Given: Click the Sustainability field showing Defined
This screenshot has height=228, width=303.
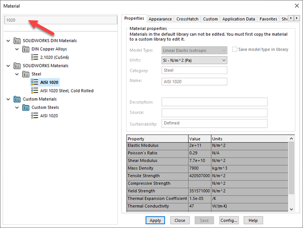Looking at the screenshot, I should (x=215, y=123).
